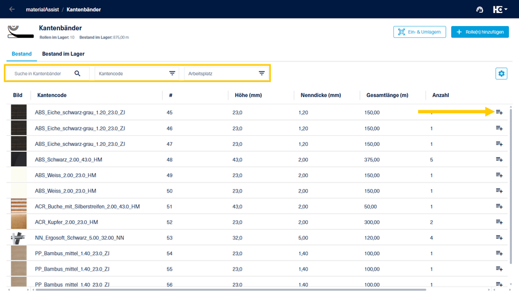The image size is (519, 293).
Task: Sort by Kantencode column header
Action: (x=52, y=95)
